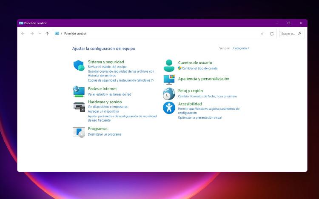Open Guardar copias de seguridad con Historial de archivos

121,74
